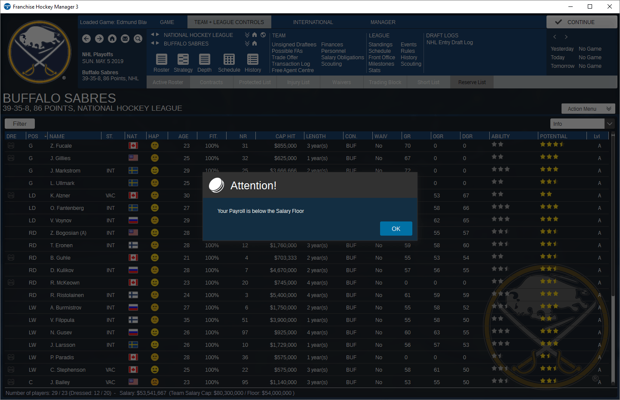Toggle dressed jersey for Z. Fucale
The image size is (620, 400).
point(11,146)
